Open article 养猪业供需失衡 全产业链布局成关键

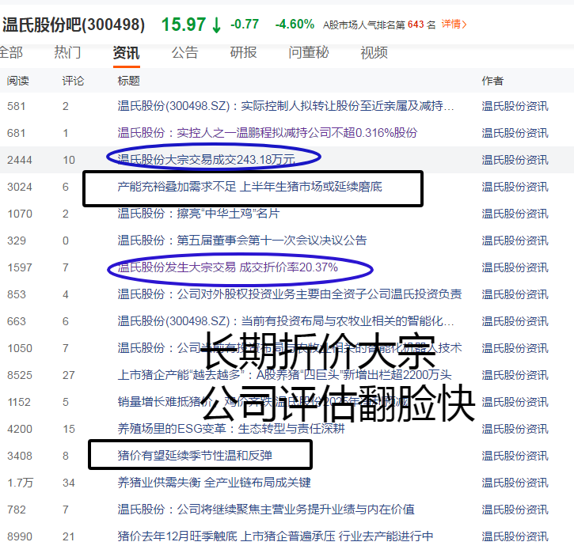214,483
